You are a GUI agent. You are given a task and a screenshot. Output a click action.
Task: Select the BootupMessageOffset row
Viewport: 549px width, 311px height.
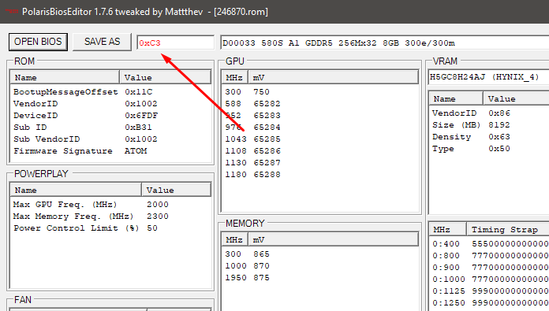tap(111, 92)
